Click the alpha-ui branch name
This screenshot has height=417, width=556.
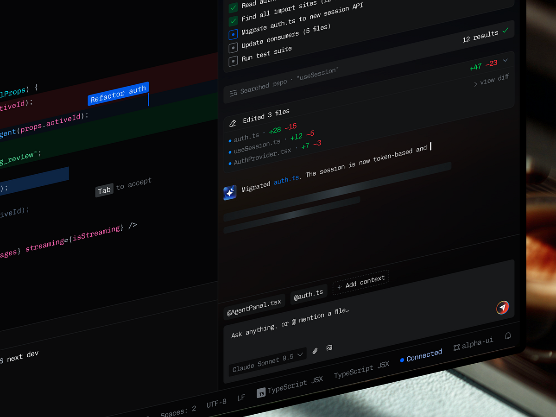[x=478, y=343]
